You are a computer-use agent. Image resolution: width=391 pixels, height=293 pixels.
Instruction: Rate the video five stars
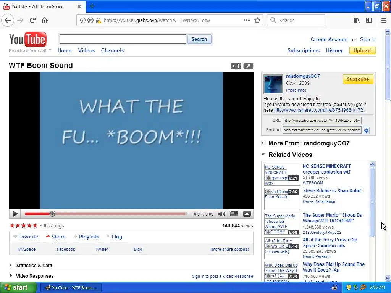[x=35, y=225]
